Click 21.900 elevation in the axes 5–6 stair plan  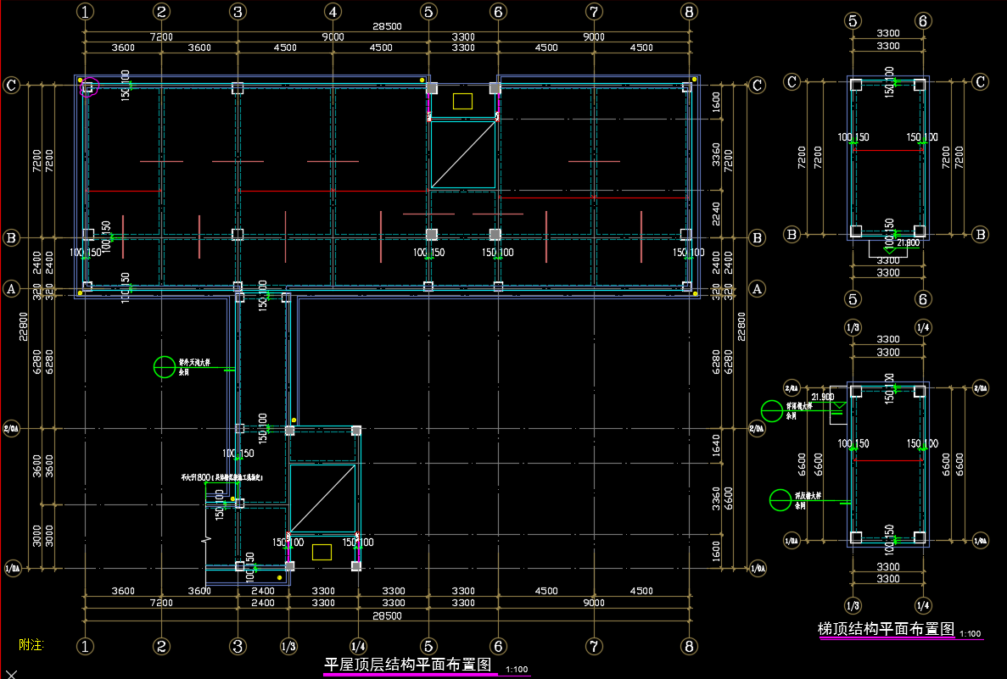point(908,243)
